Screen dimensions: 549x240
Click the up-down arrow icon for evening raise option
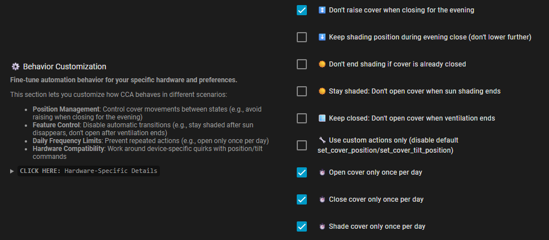[322, 10]
